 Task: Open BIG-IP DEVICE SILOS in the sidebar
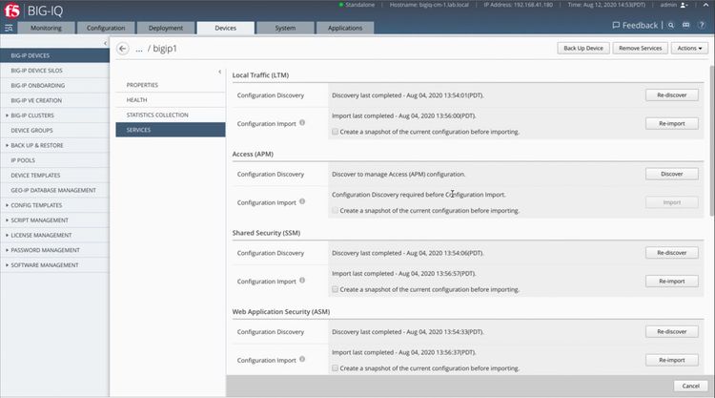click(54, 71)
